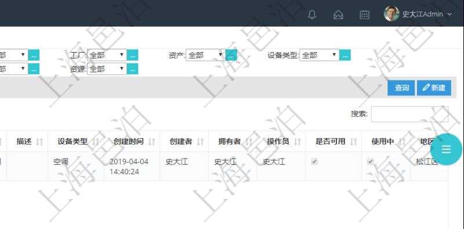Sort by the 设备类型 column header
The image size is (464, 229).
pos(76,141)
